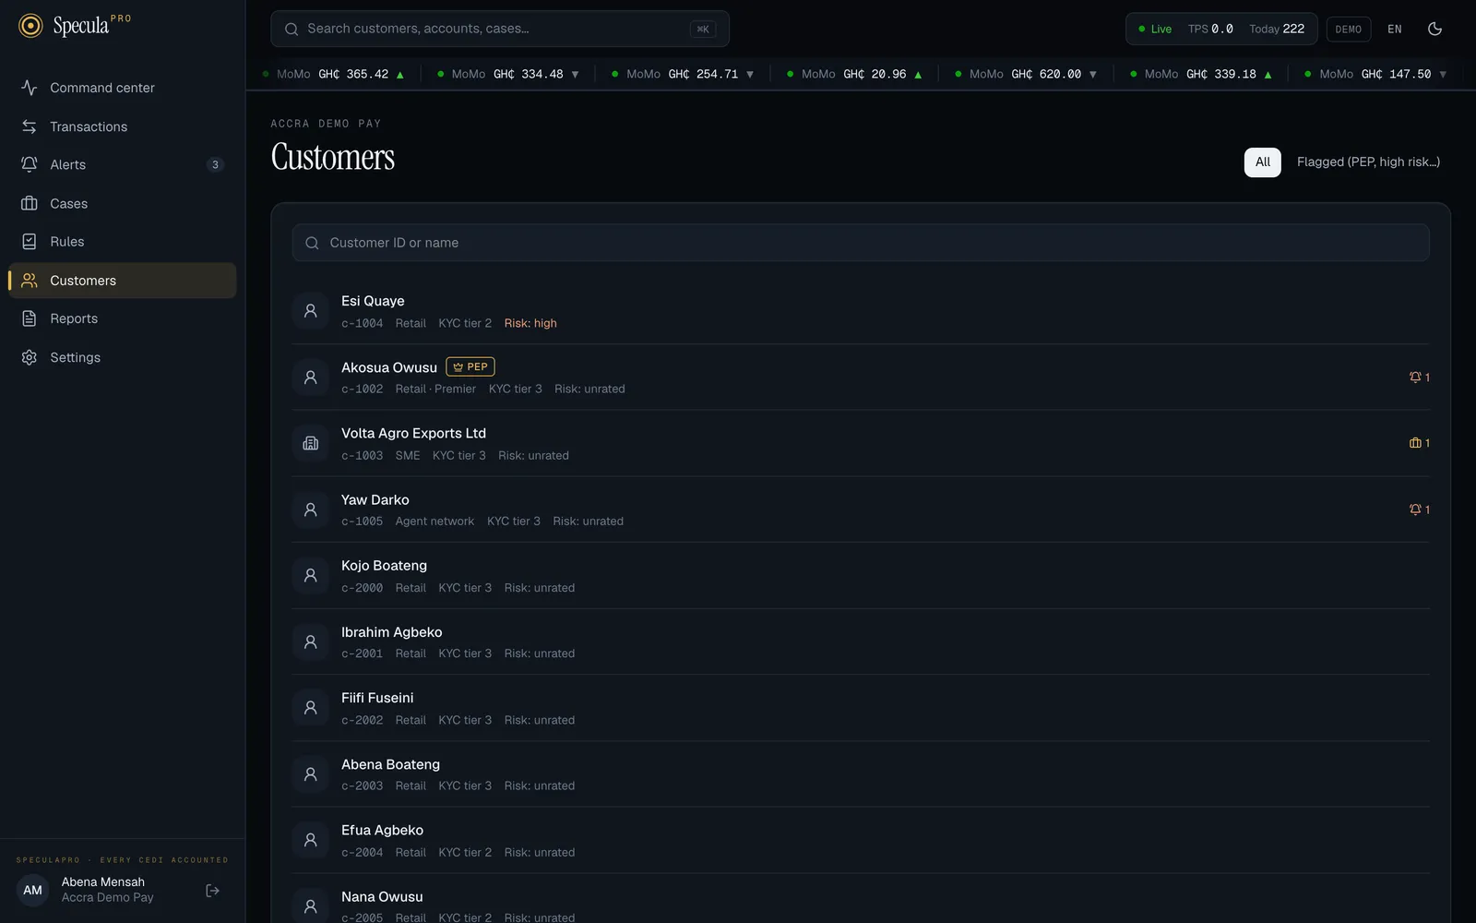Open Fiifi Fuseini customer row
This screenshot has height=923, width=1476.
[861, 708]
